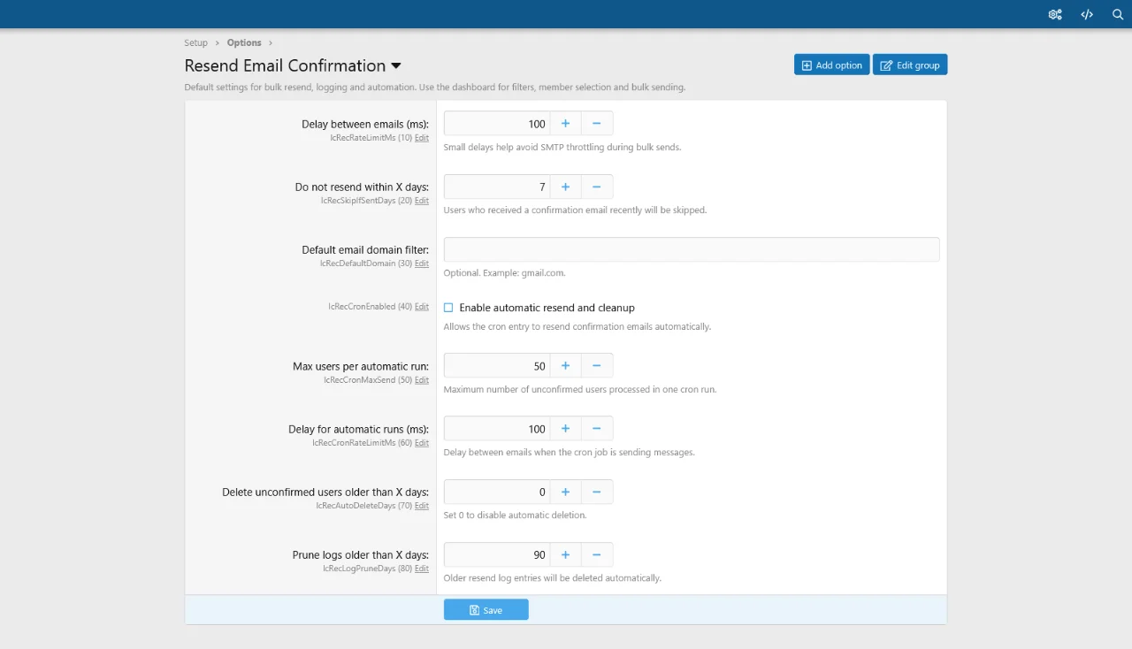Decrease Do not resend within X days
This screenshot has width=1132, height=649.
point(597,187)
